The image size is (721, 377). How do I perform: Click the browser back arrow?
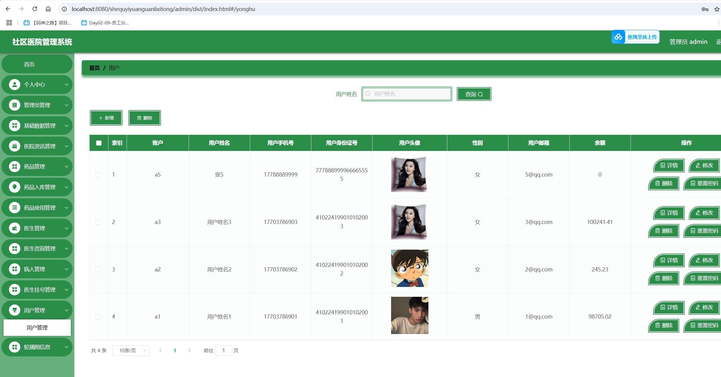point(8,9)
